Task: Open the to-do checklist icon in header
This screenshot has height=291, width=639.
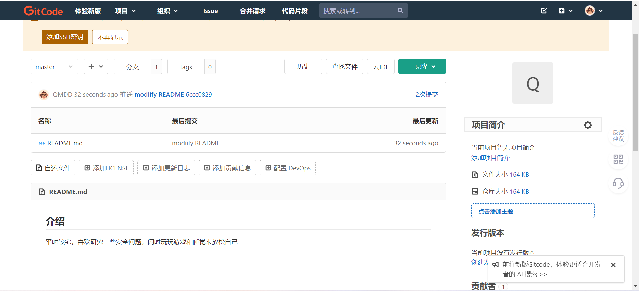Action: [x=544, y=11]
